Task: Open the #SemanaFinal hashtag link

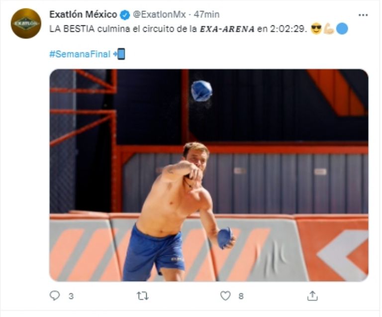Action: (80, 54)
